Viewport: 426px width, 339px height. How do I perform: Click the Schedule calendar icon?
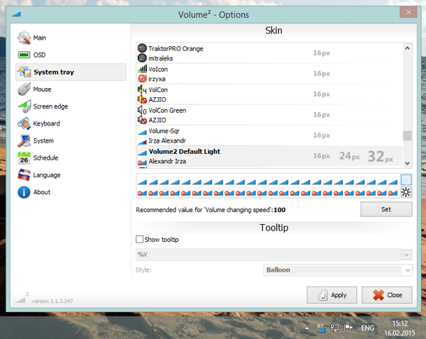(24, 158)
